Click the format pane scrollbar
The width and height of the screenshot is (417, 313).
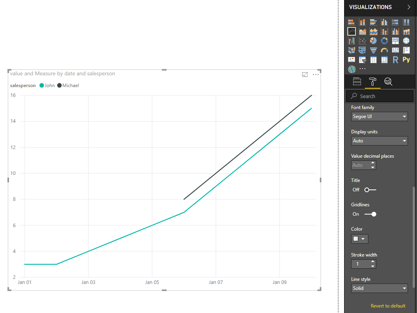coord(413,237)
